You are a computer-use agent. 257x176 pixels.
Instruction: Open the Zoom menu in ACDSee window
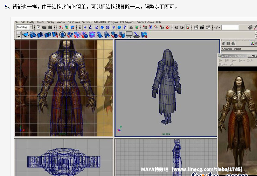coord(242,61)
